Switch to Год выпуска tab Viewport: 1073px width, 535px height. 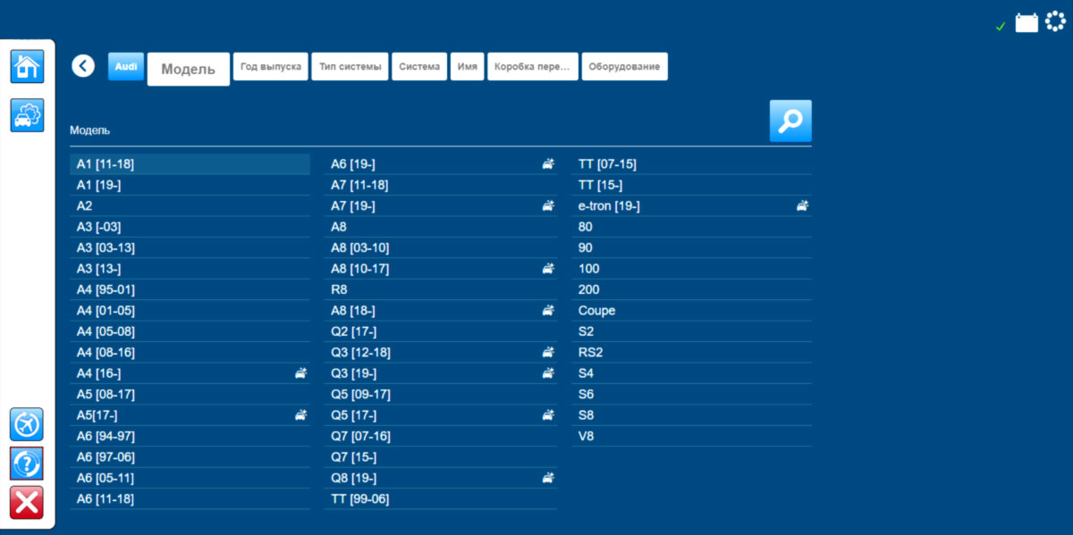tap(271, 67)
